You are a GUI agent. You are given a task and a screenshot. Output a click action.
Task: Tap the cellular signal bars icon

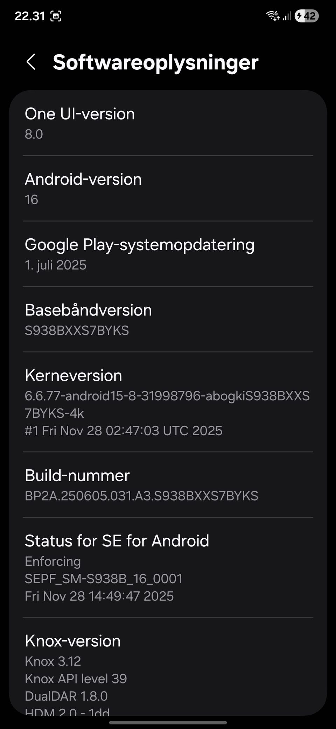[x=287, y=16]
